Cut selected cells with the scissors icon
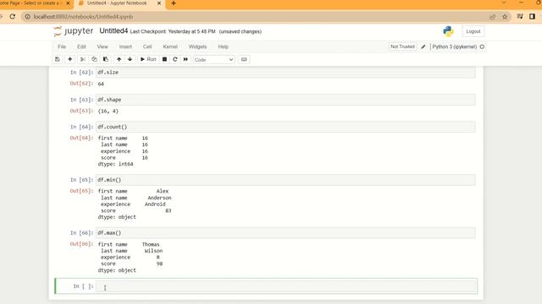The width and height of the screenshot is (542, 304). (x=83, y=59)
